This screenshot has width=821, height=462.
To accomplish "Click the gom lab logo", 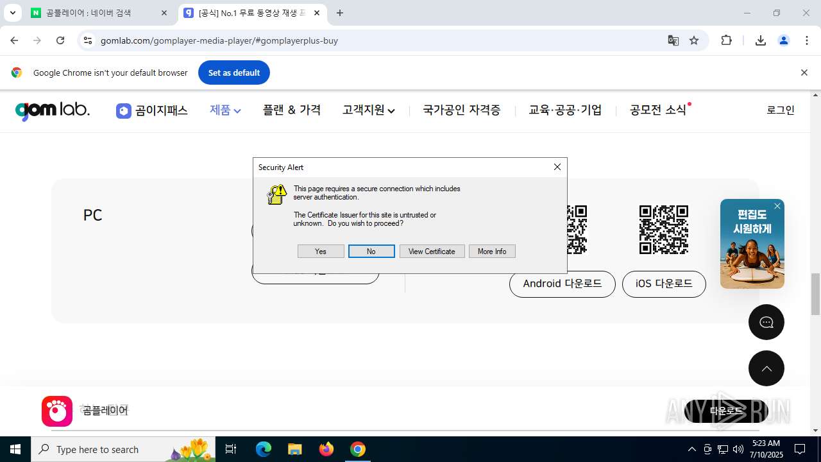I will 53,110.
